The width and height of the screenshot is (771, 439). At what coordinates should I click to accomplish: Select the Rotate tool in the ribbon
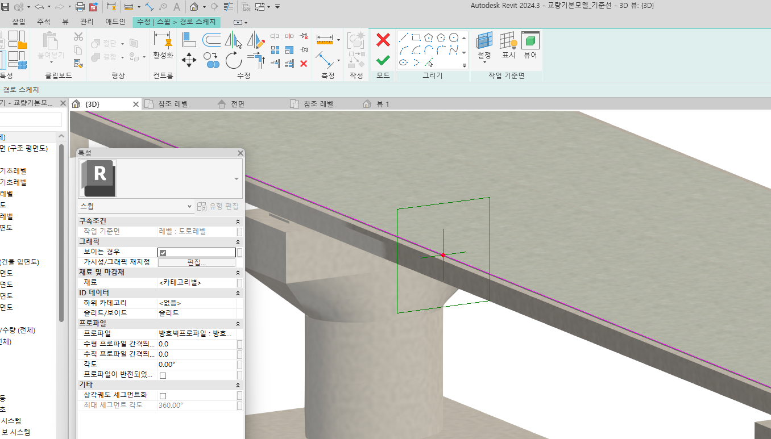pyautogui.click(x=233, y=59)
